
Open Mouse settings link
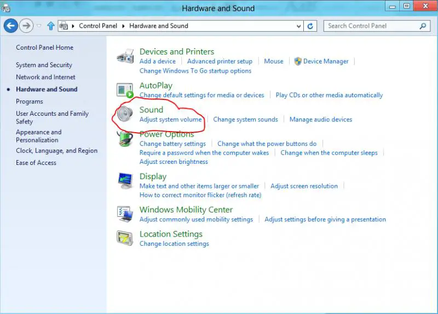(x=274, y=61)
